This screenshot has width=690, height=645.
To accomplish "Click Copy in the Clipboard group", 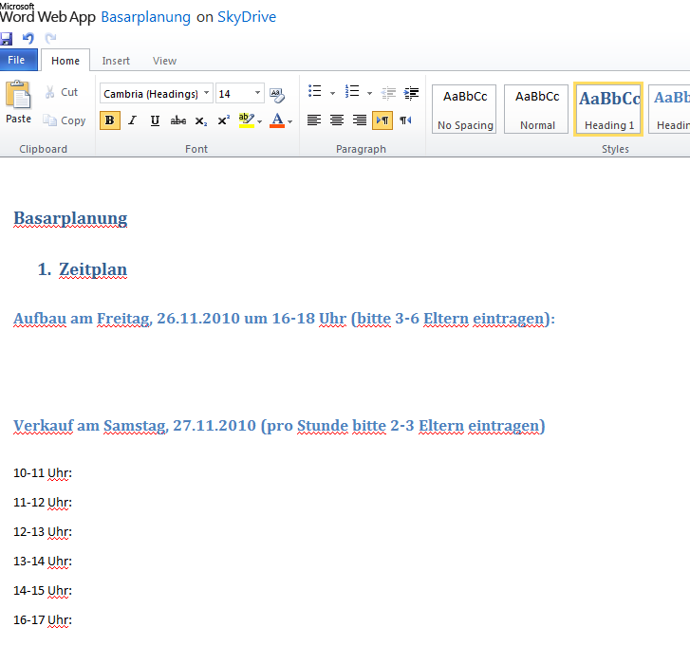I will tap(65, 120).
